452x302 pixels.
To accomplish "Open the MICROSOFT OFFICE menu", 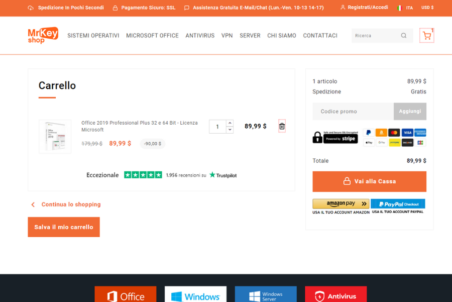I will click(x=152, y=36).
